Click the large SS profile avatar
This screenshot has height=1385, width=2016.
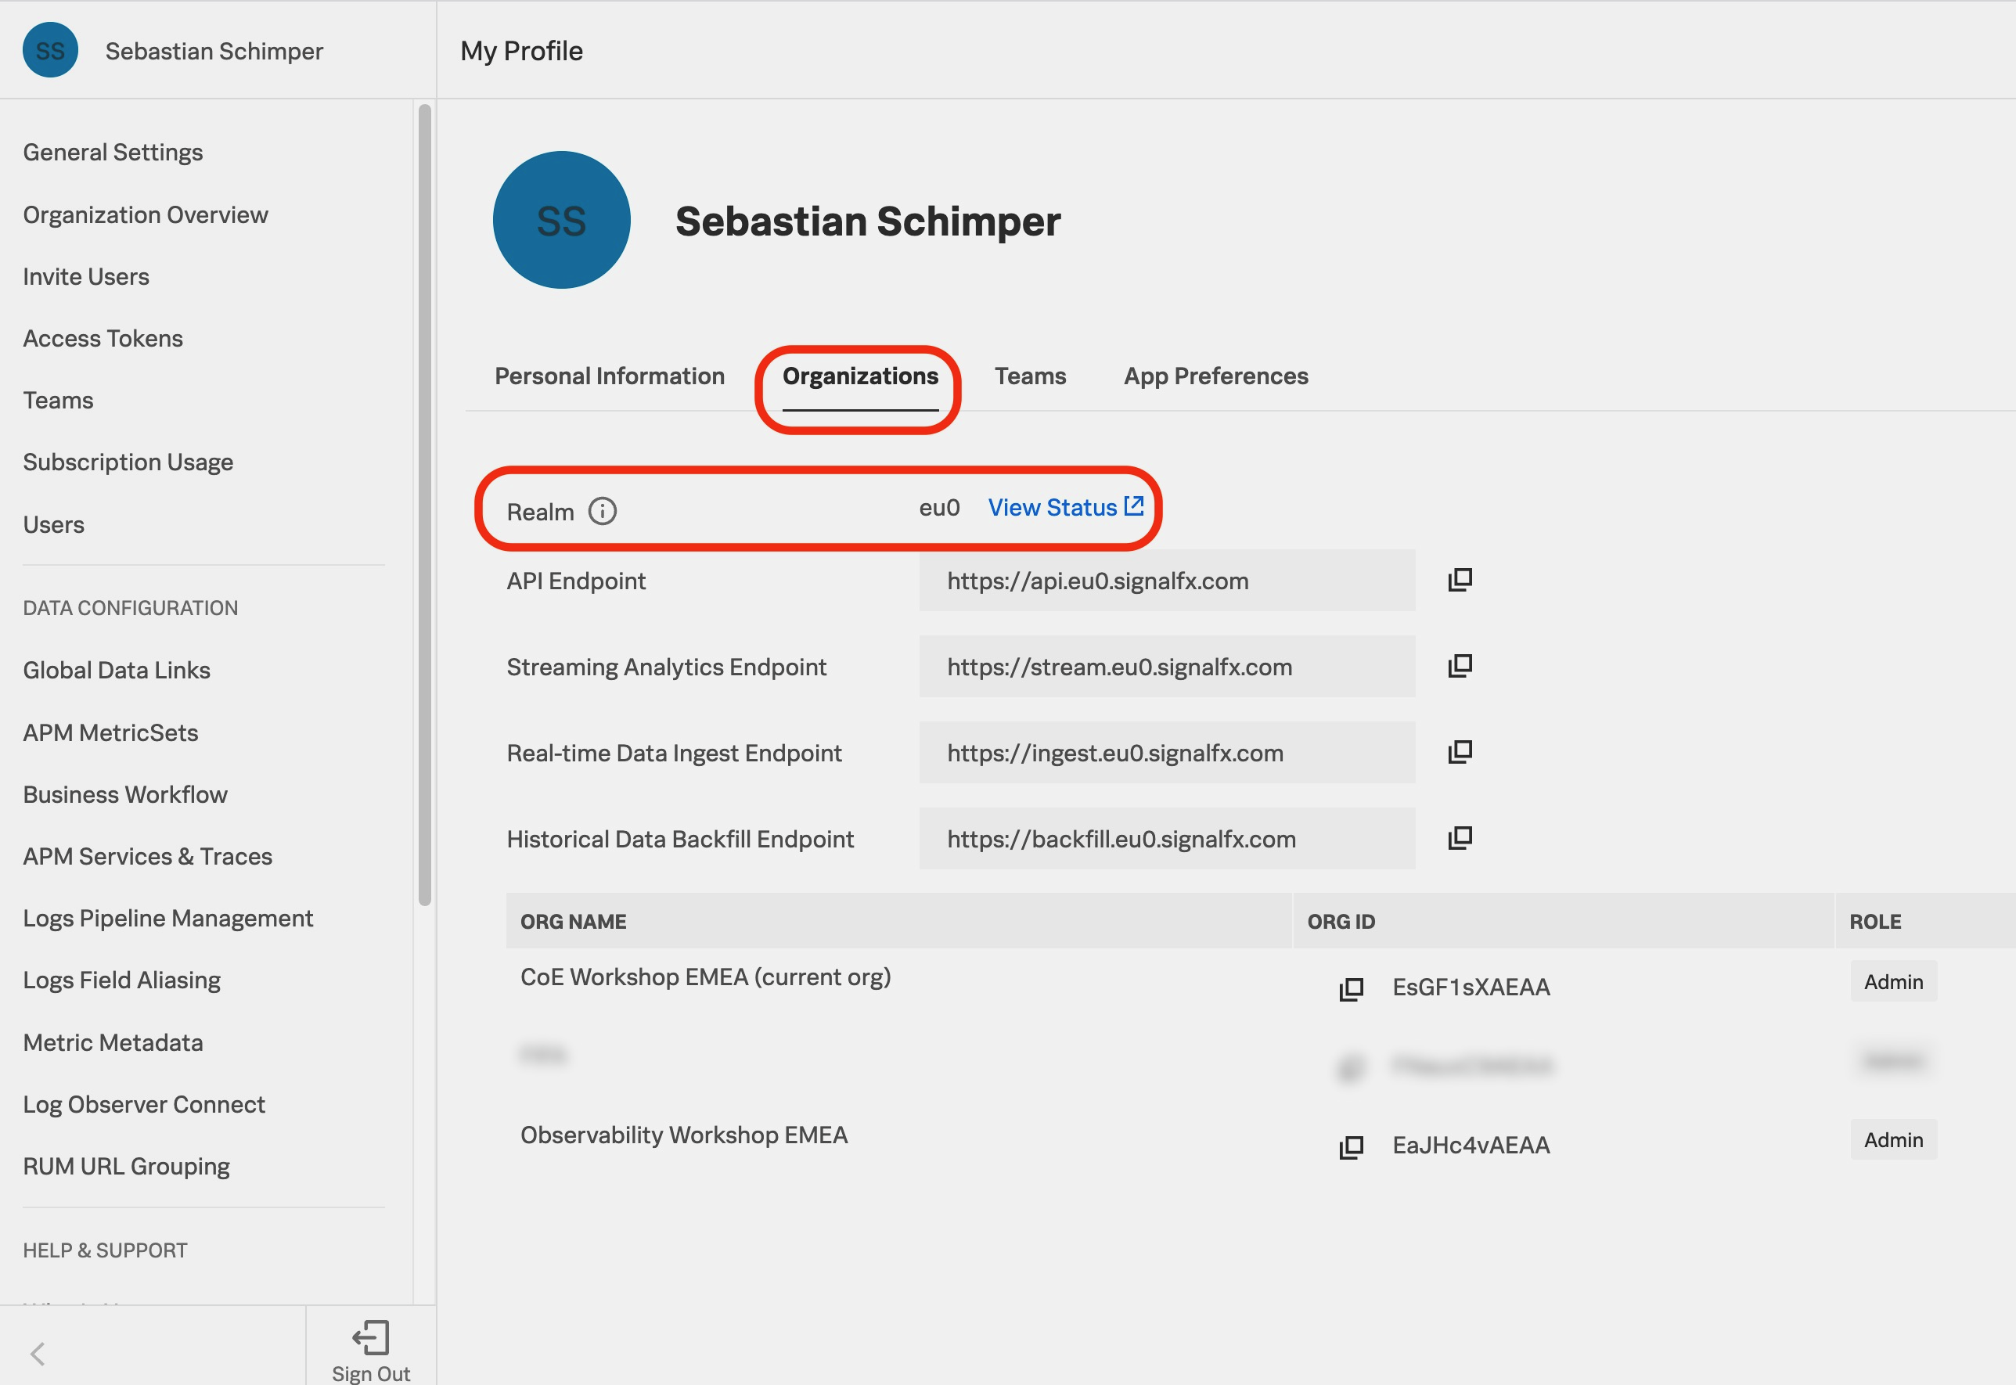[x=561, y=221]
